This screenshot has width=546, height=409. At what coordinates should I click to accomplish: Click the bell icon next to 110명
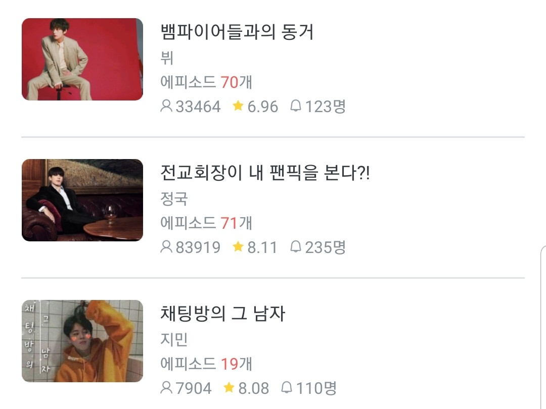pyautogui.click(x=286, y=387)
